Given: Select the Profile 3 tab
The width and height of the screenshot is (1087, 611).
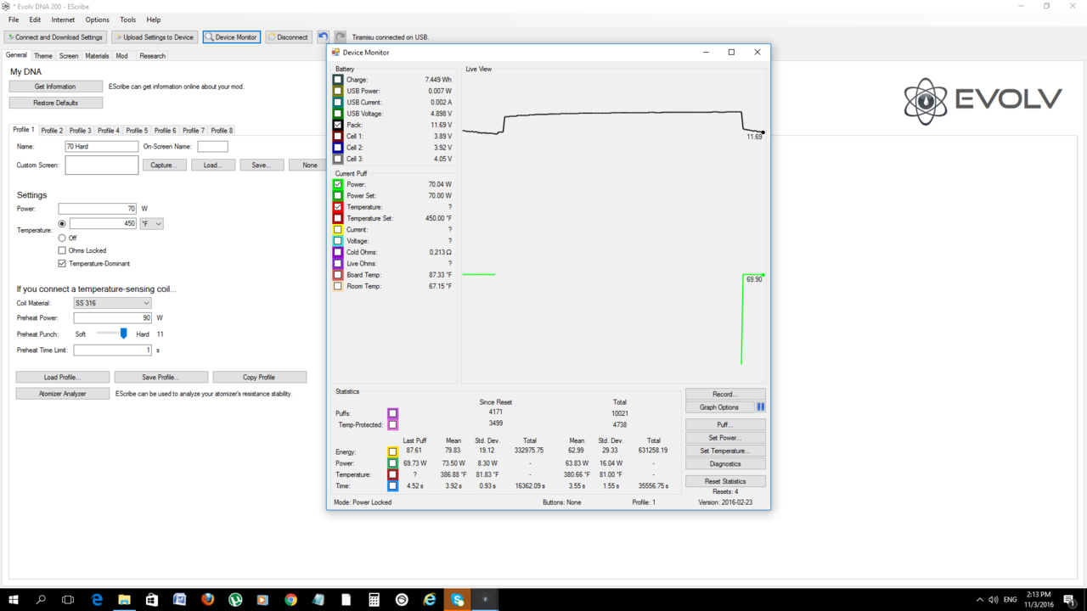Looking at the screenshot, I should (x=81, y=131).
